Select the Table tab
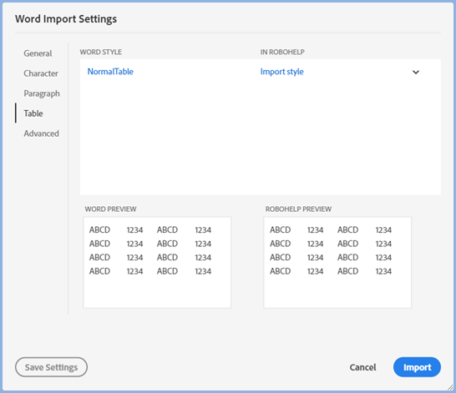 point(33,113)
